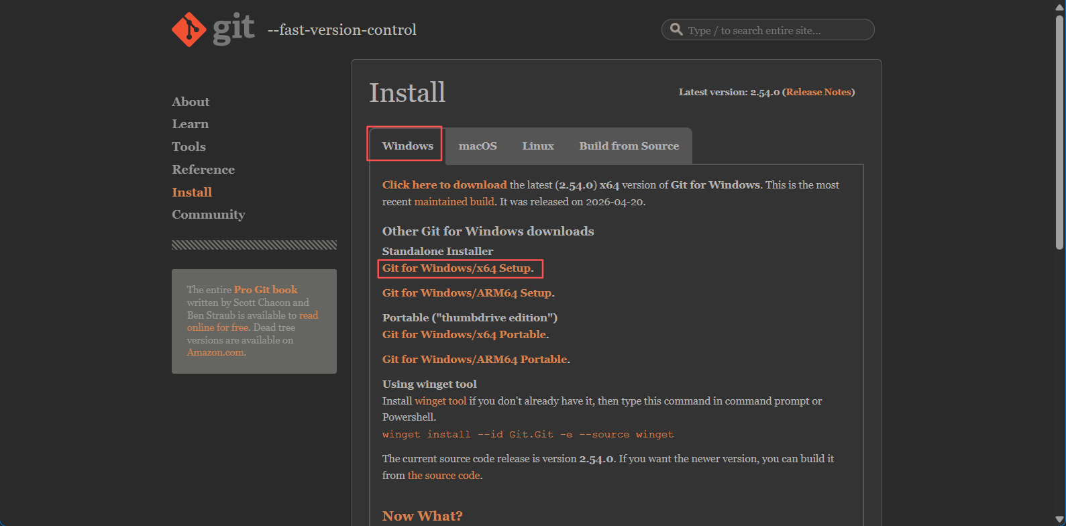Viewport: 1066px width, 526px height.
Task: Open the Learn section
Action: [190, 124]
